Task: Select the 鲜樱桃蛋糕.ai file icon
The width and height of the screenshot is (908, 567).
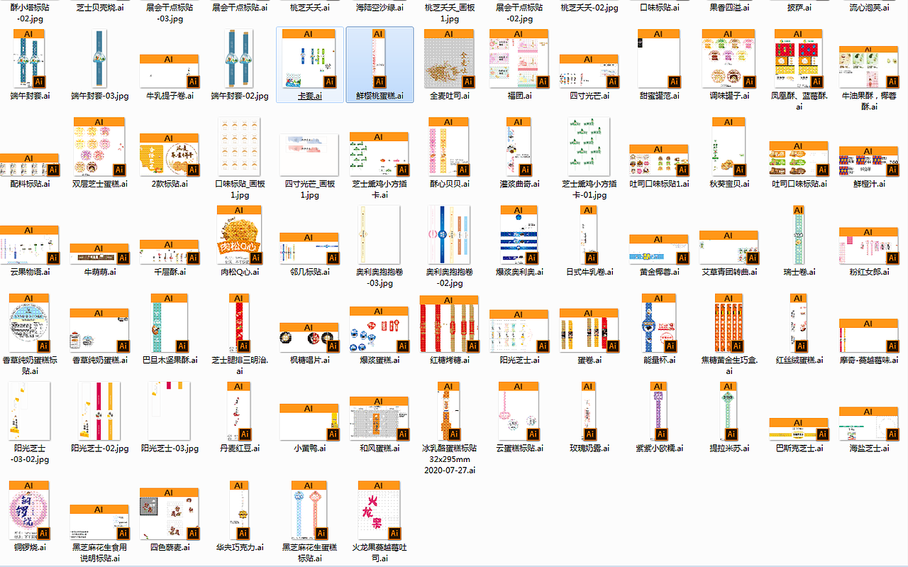Action: [x=379, y=58]
